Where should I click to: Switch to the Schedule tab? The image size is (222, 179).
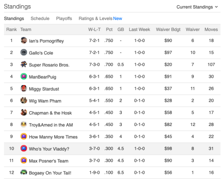click(x=40, y=19)
